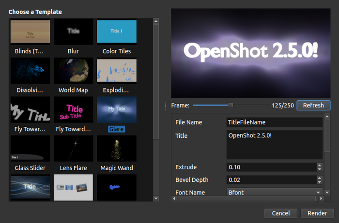The image size is (339, 223).
Task: Select the Glass Slider template
Action: point(30,149)
